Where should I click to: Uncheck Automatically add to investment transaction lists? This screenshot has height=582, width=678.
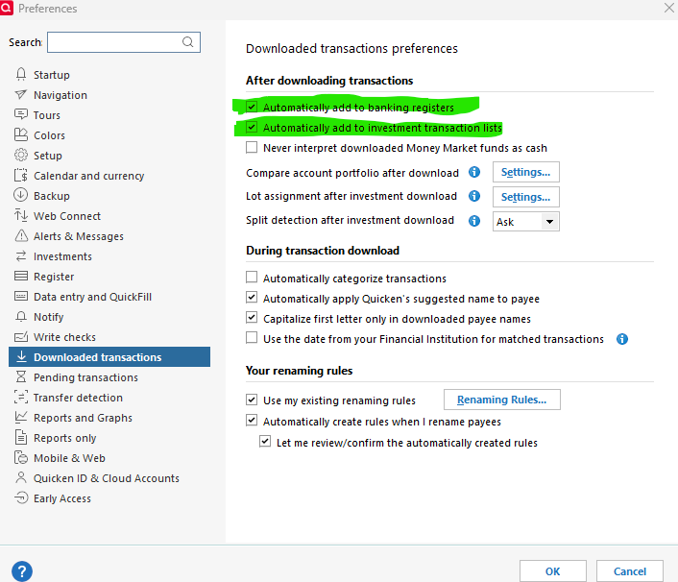point(252,127)
